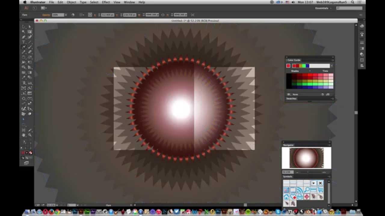Click the Color Guide panel tab
This screenshot has width=385, height=216.
click(294, 60)
